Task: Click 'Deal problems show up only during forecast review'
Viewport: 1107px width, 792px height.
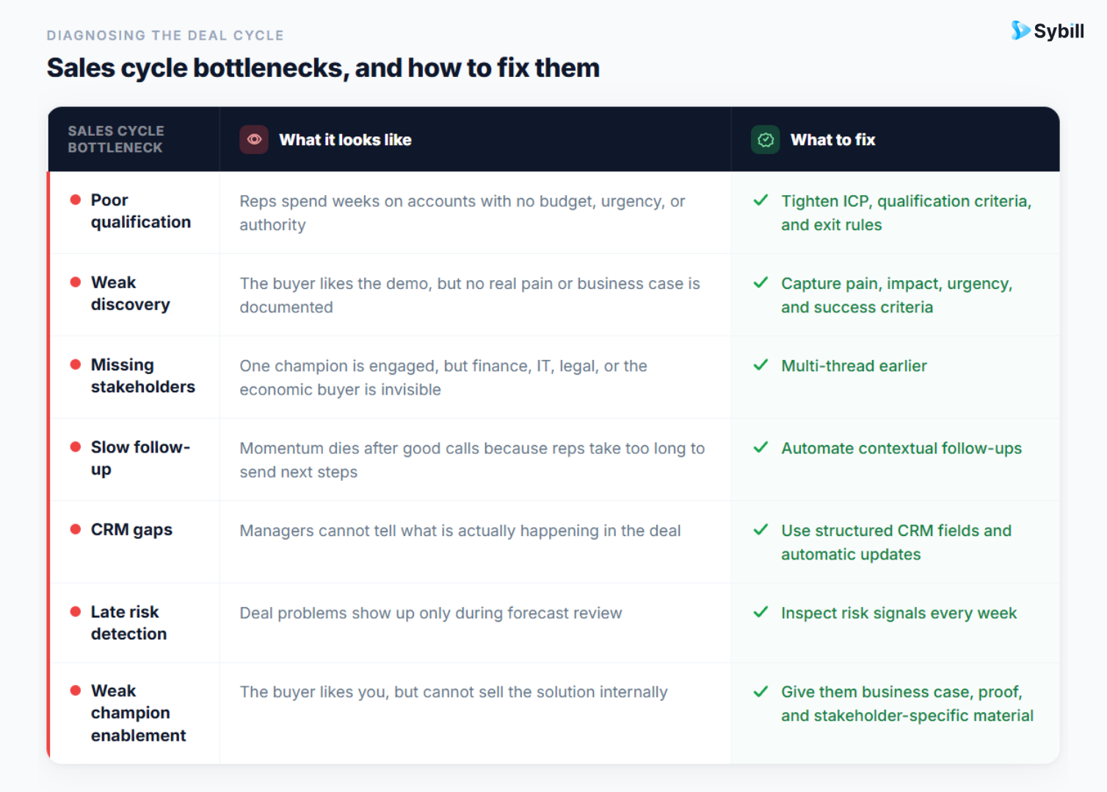Action: [x=431, y=613]
